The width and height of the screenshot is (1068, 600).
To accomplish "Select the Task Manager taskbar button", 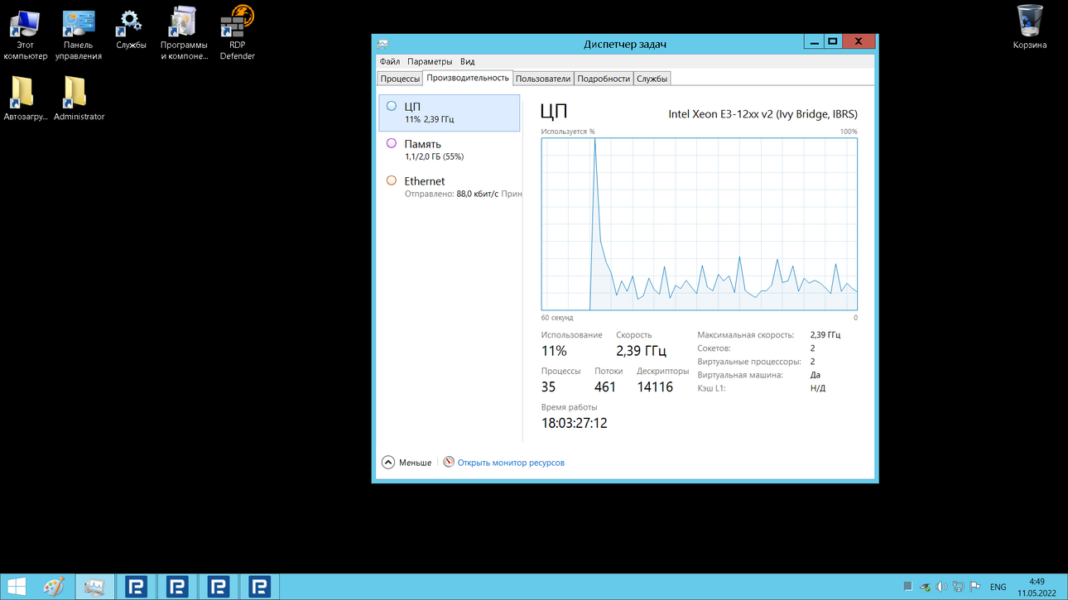I will [x=94, y=587].
